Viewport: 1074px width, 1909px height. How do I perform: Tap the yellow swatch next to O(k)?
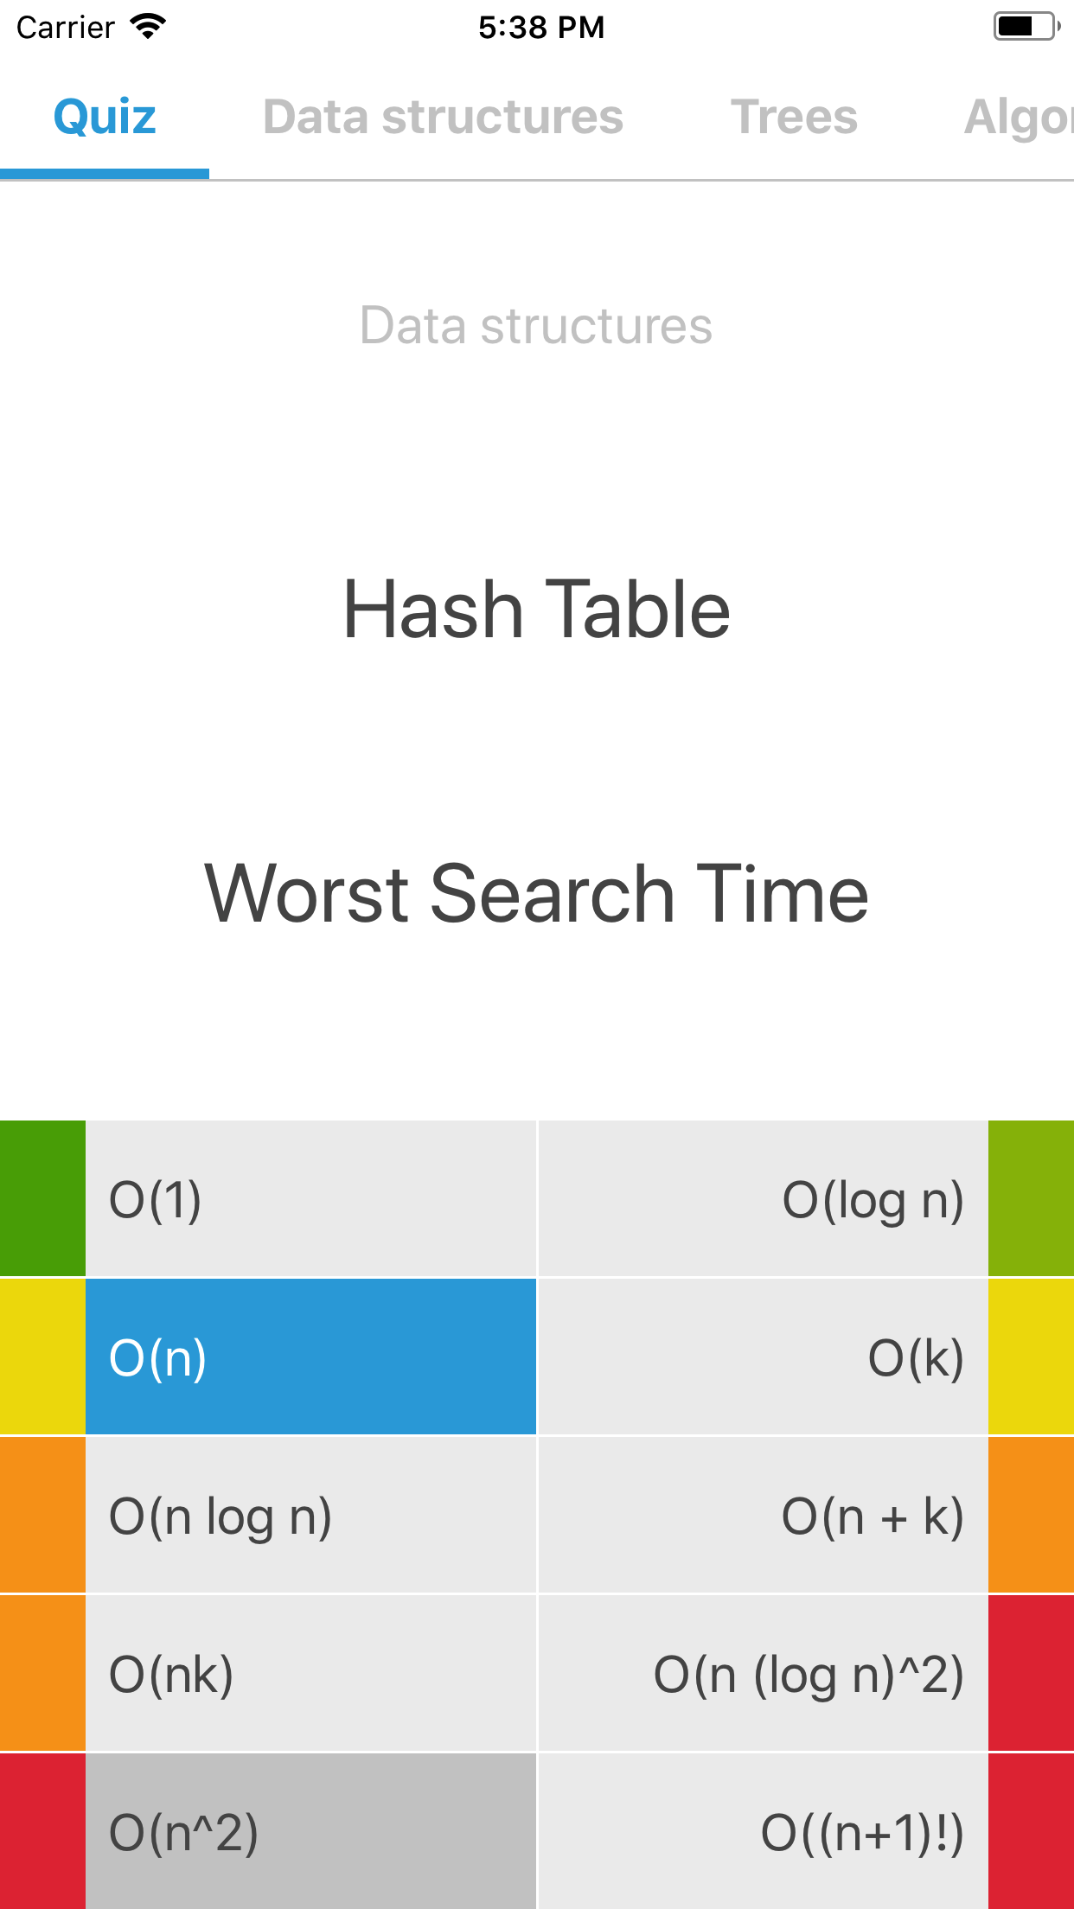[x=1031, y=1357]
